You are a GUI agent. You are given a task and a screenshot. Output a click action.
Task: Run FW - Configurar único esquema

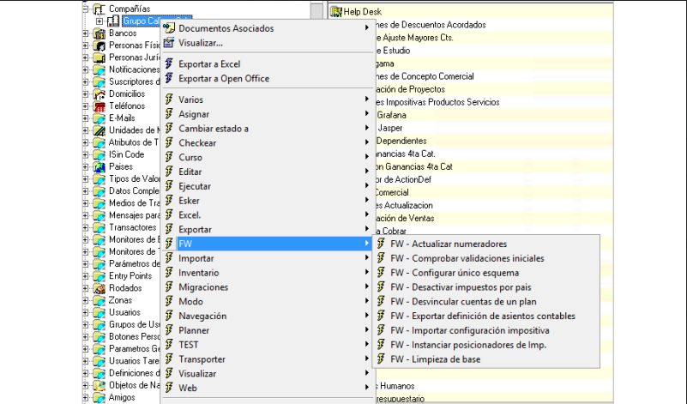[x=486, y=273]
